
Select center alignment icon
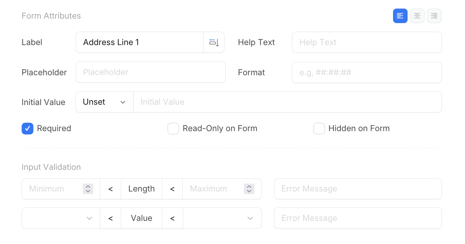417,16
